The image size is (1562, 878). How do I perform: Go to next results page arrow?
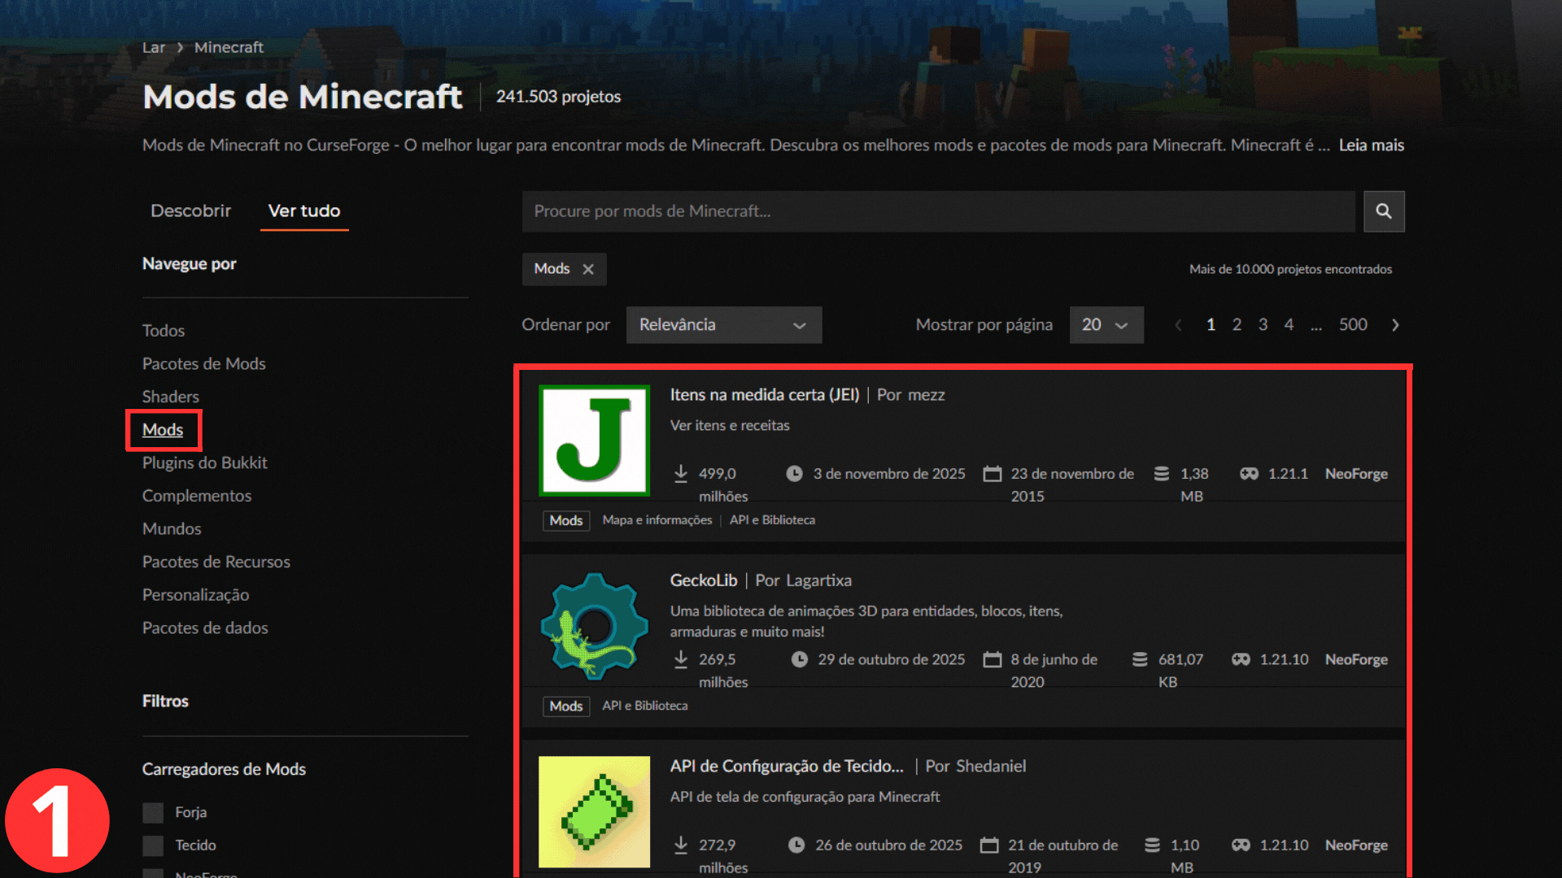pos(1395,325)
